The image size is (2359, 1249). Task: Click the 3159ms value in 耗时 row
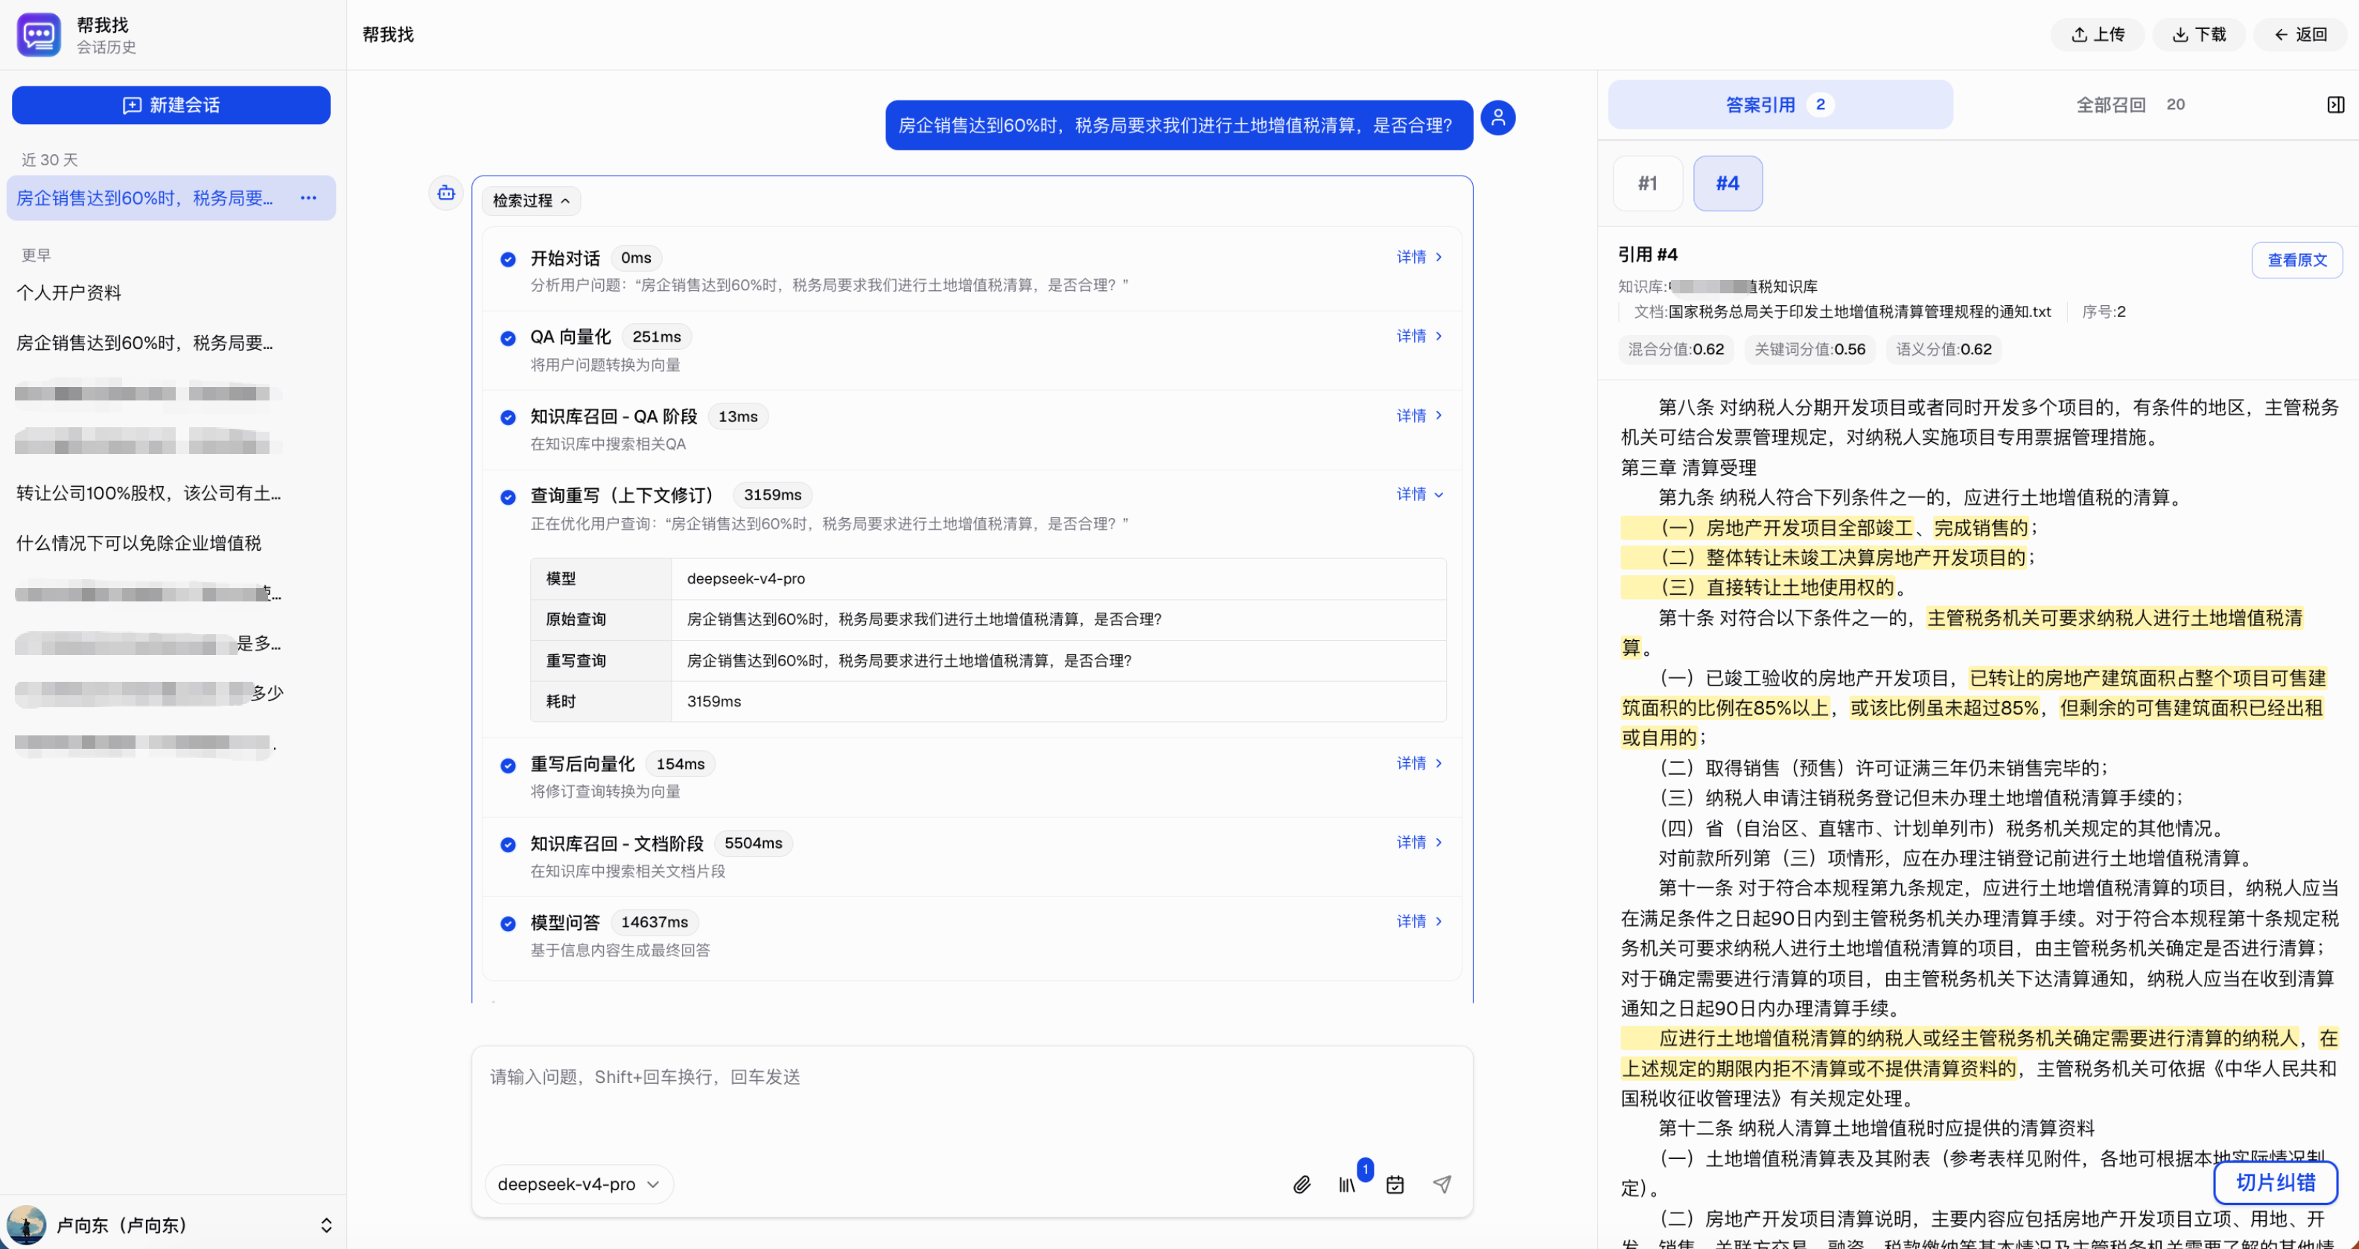point(714,701)
